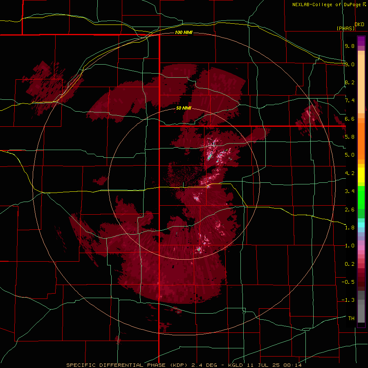Click the -0.5 value on the color scale
Screen dimensions: 368x368
348,282
